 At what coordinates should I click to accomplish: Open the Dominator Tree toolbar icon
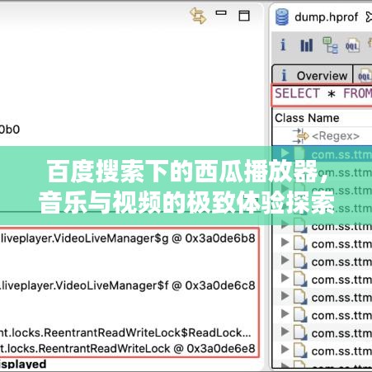click(330, 45)
